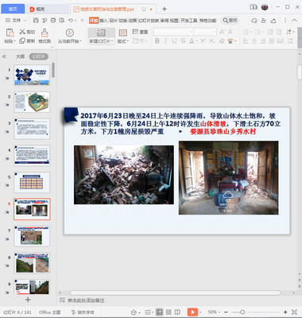Collapse the slide panel with the double chevron
Viewport: 302px width, 318px height.
(x=5, y=56)
